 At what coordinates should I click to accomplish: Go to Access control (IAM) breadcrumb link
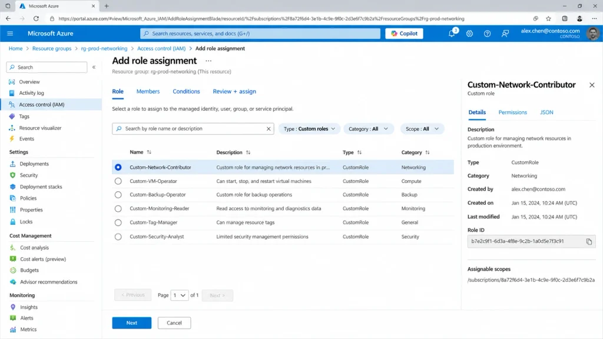(161, 48)
